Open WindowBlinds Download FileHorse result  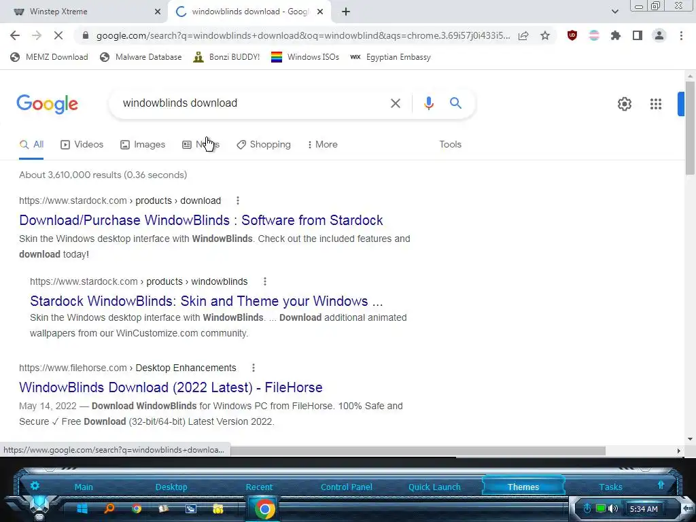click(171, 387)
